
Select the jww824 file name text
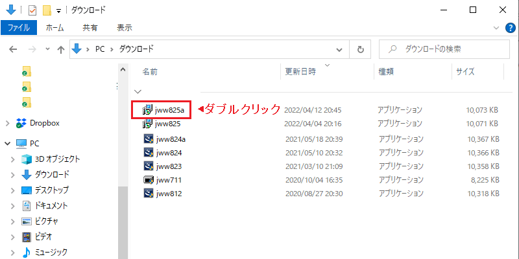169,153
